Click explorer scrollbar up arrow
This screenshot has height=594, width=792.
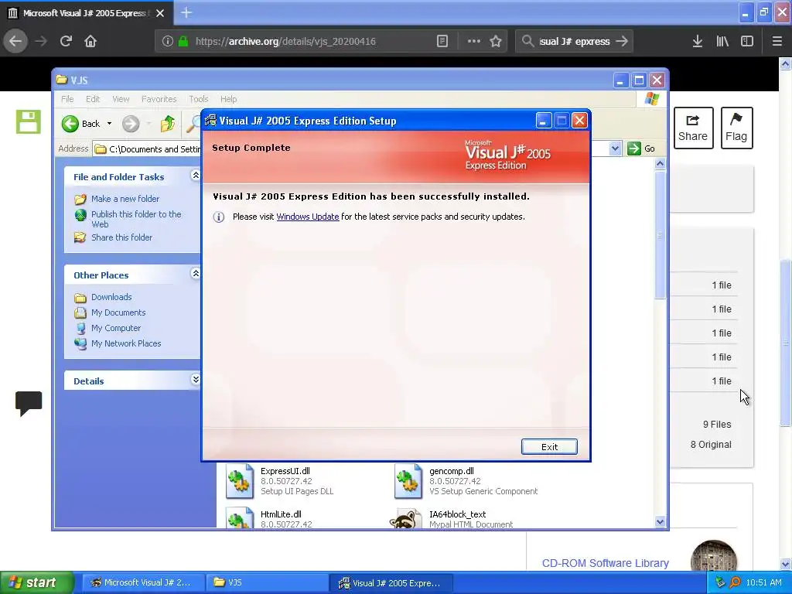tap(660, 164)
